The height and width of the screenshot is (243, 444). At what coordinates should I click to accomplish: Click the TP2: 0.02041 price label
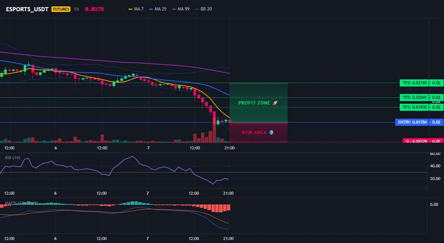(414, 98)
